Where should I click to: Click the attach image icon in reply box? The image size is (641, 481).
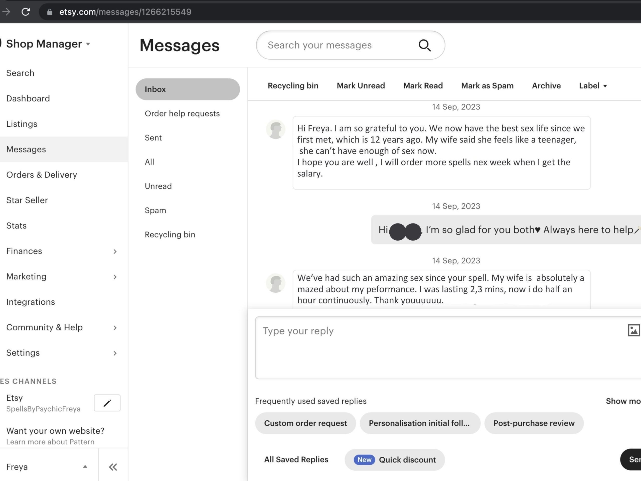click(x=634, y=330)
